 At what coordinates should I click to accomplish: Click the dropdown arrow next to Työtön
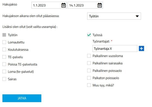137,16
